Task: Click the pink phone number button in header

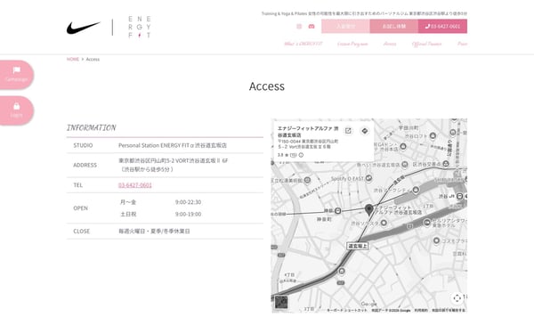Action: [442, 26]
